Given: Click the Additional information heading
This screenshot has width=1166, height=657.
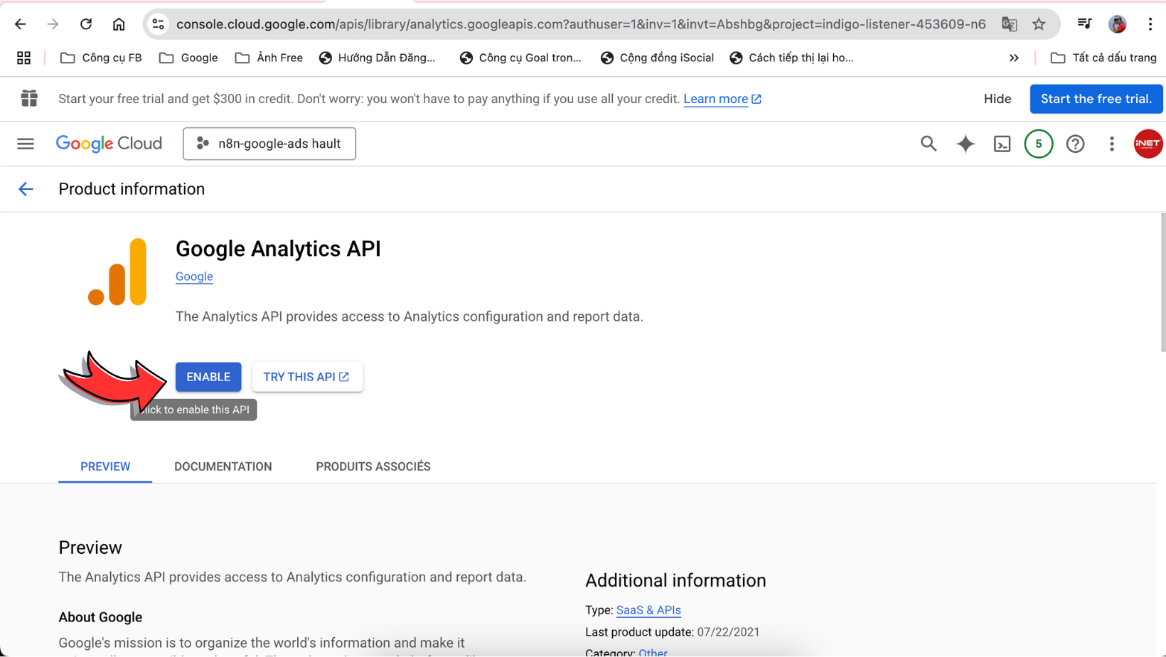Looking at the screenshot, I should [x=675, y=580].
